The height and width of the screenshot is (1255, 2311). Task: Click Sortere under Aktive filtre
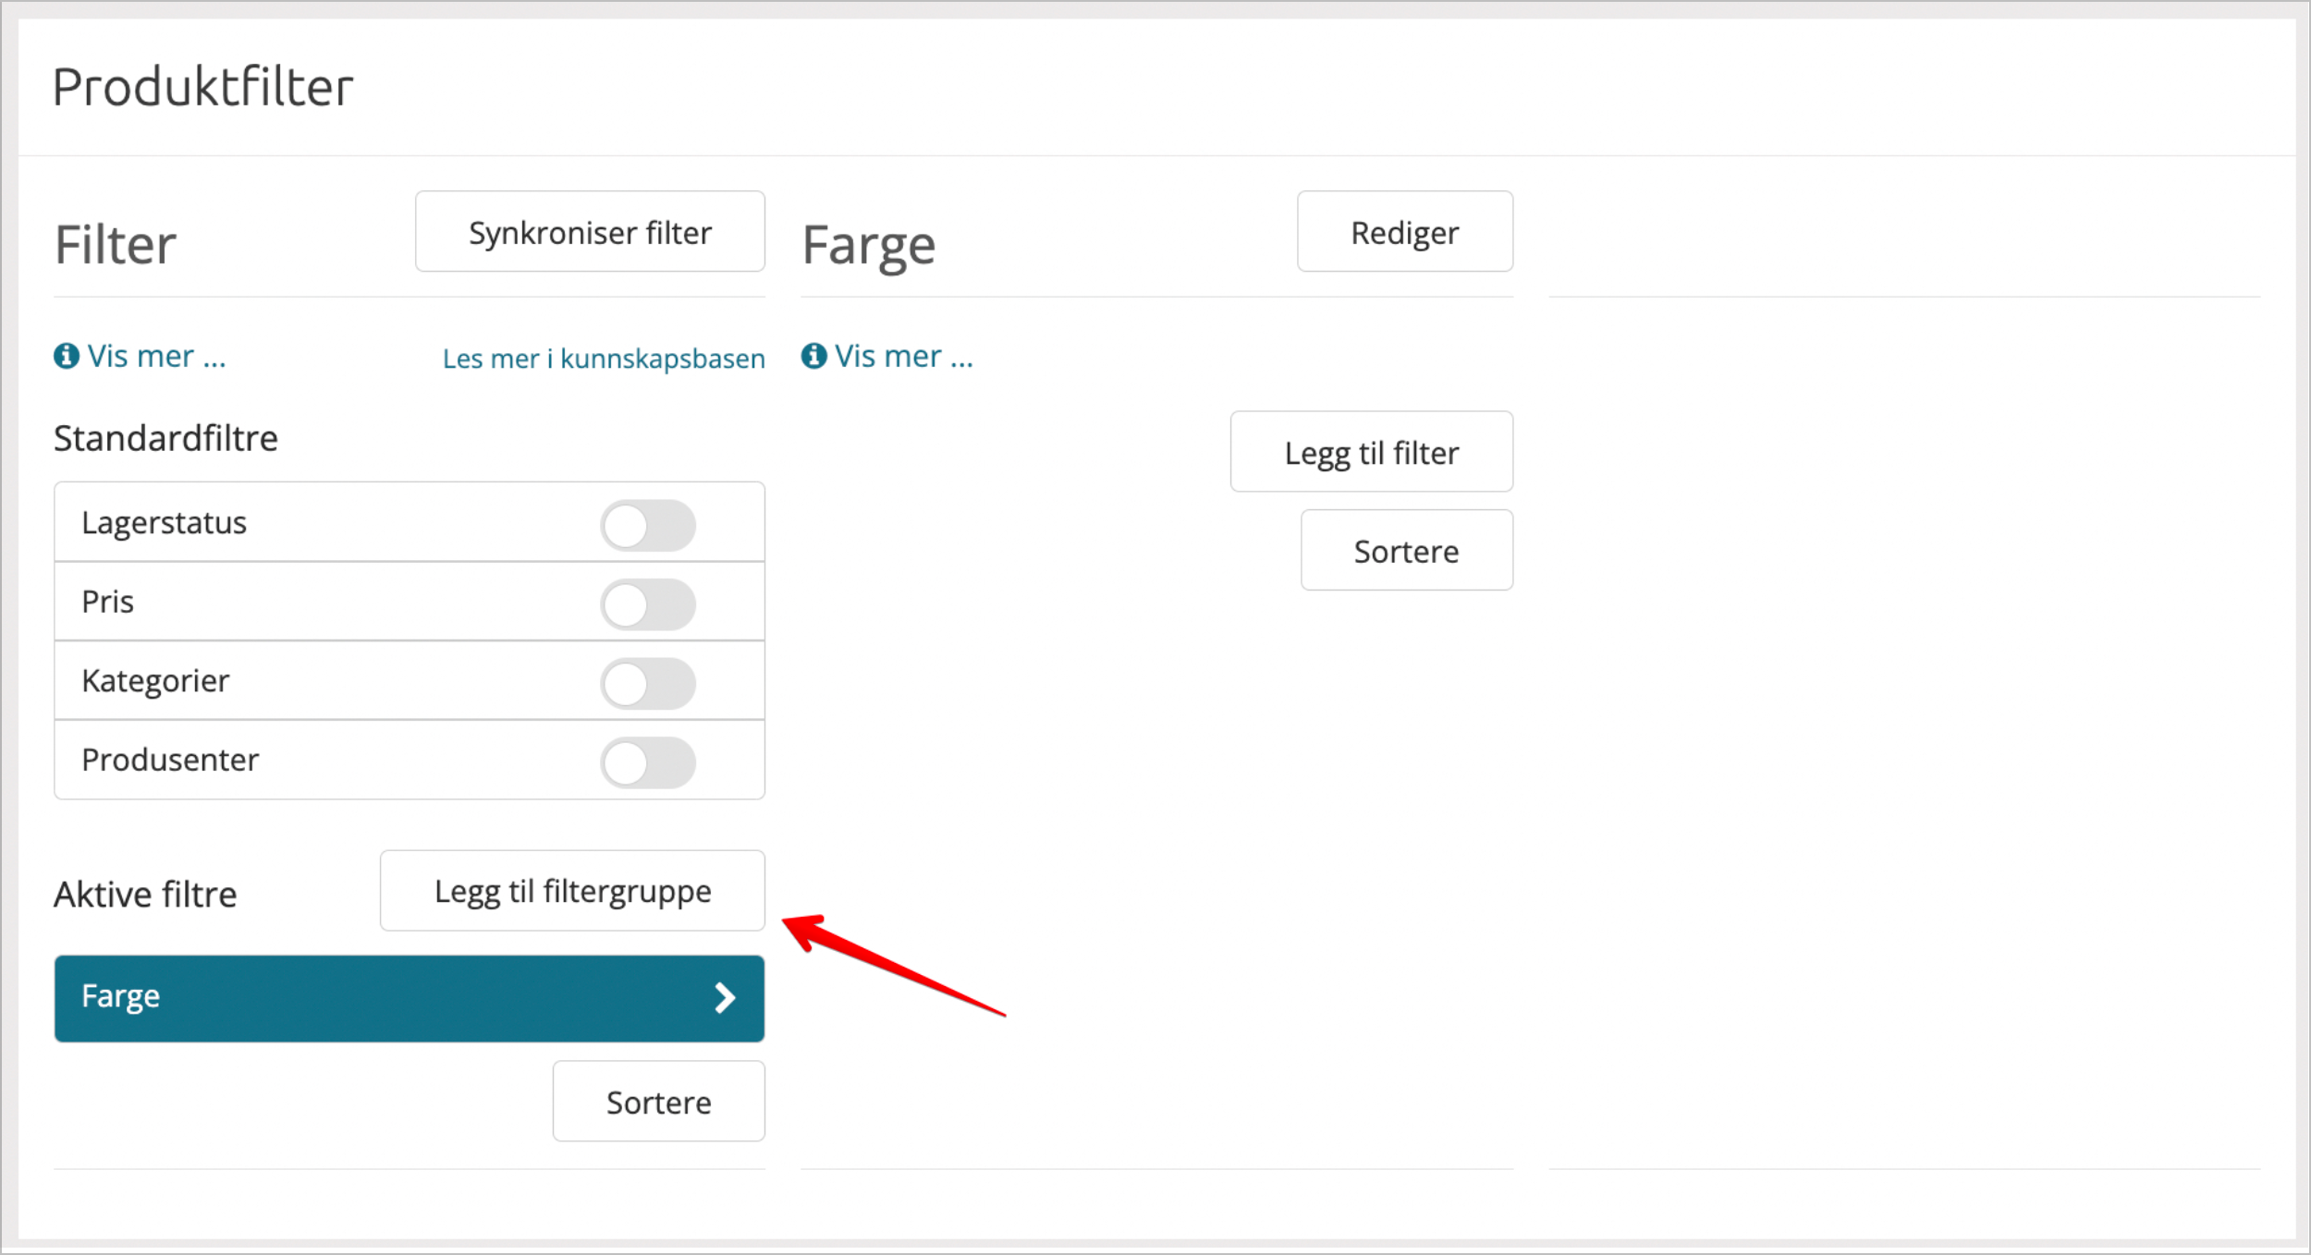658,1101
